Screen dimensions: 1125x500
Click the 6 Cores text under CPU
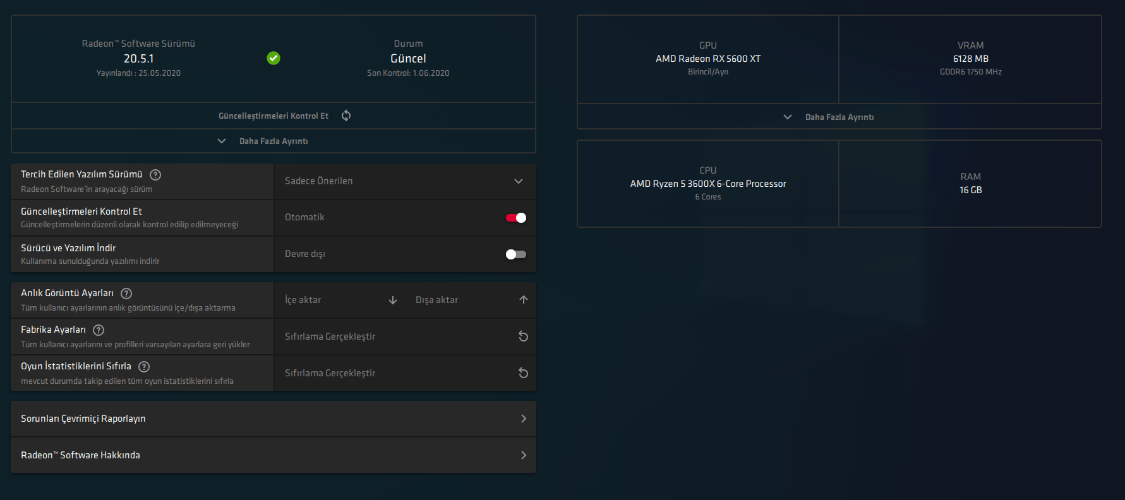pyautogui.click(x=708, y=197)
